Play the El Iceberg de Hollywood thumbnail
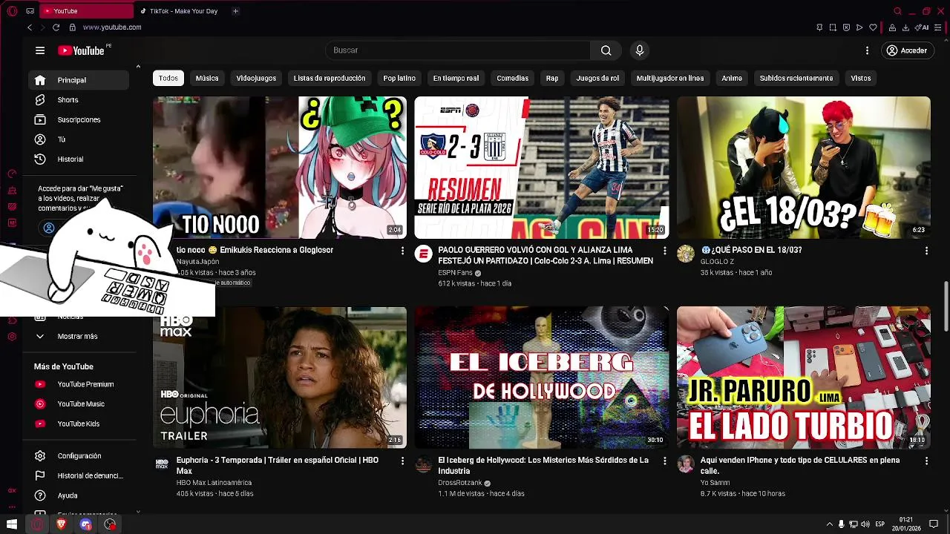The image size is (950, 534). pyautogui.click(x=542, y=378)
